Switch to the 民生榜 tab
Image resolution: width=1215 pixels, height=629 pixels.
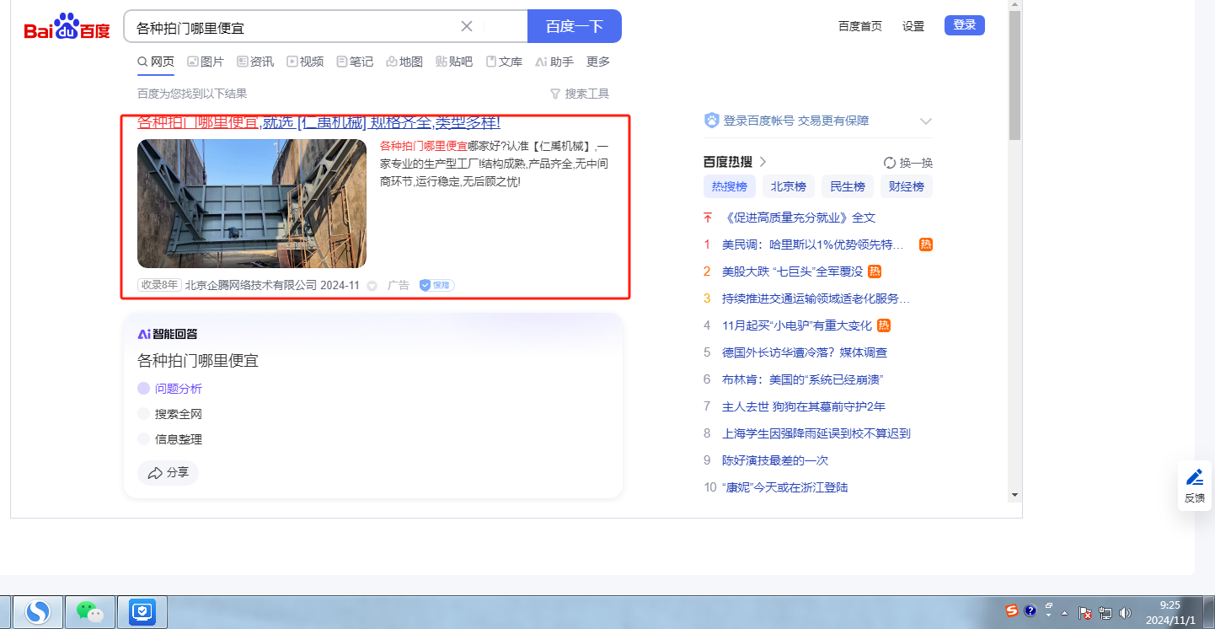point(848,186)
